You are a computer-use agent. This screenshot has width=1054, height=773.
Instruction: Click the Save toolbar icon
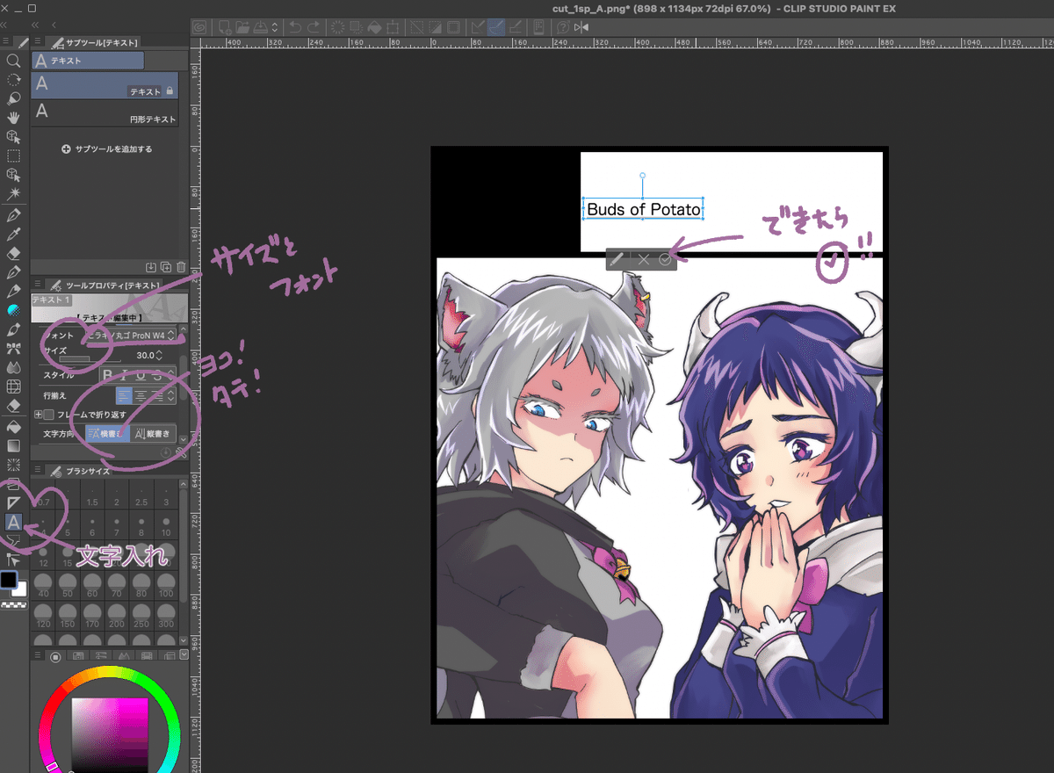point(261,27)
